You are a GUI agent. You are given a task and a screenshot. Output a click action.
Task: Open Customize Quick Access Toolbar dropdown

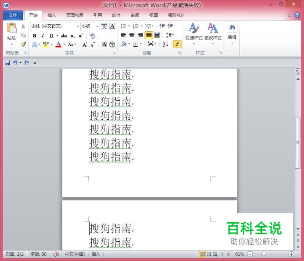coord(35,63)
